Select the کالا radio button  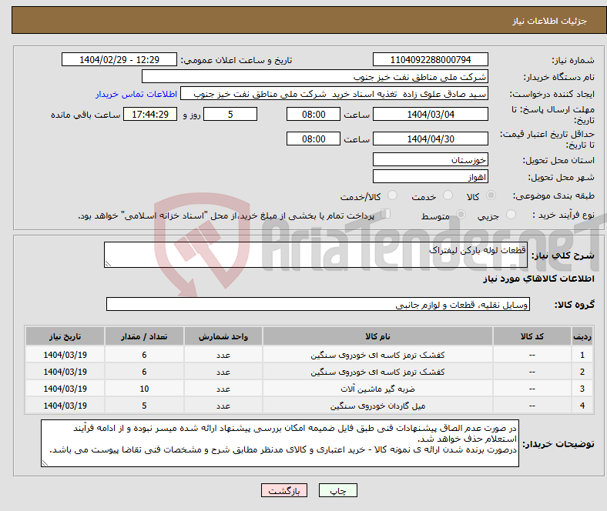pyautogui.click(x=491, y=195)
